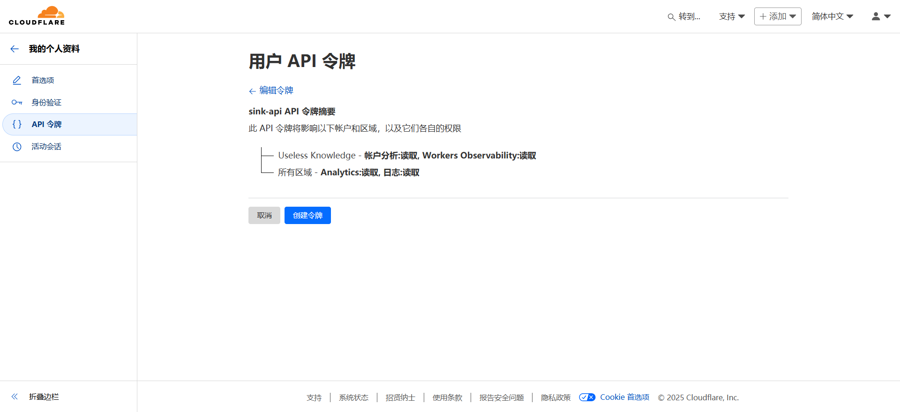Open the 支持 dropdown in header
Screen dimensions: 900x412
pos(732,16)
